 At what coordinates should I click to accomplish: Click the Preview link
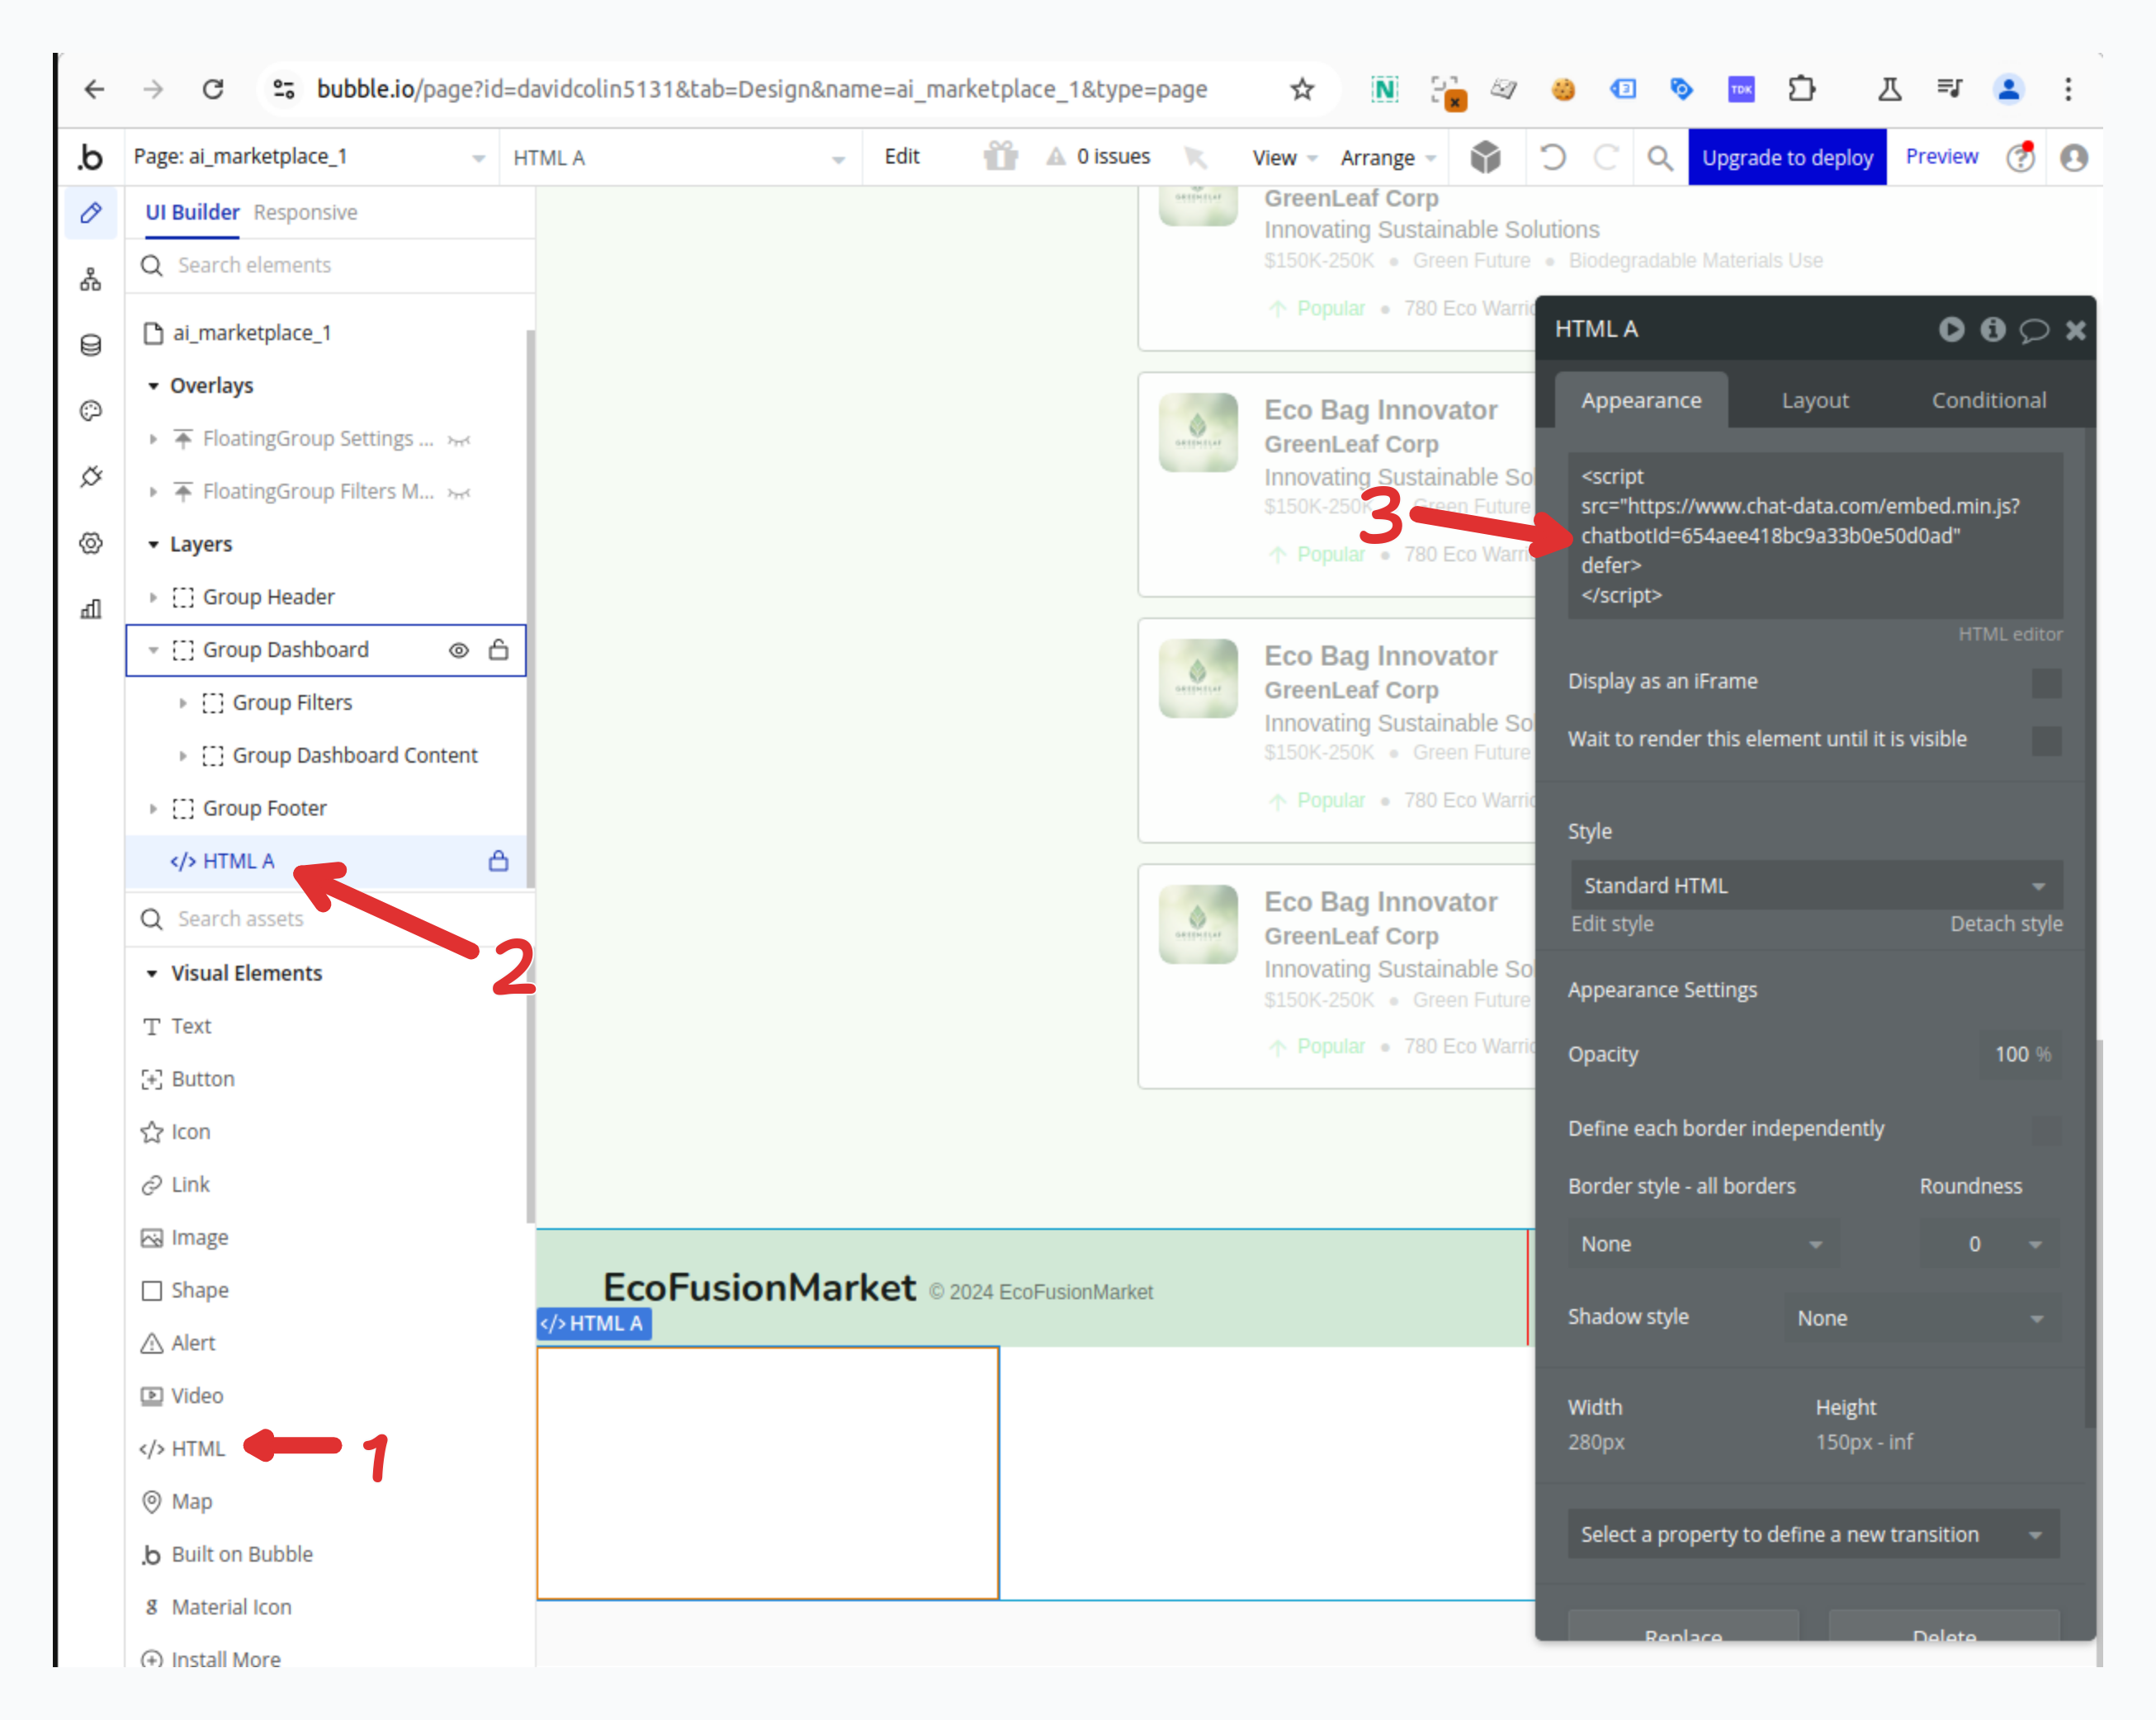pyautogui.click(x=1941, y=157)
